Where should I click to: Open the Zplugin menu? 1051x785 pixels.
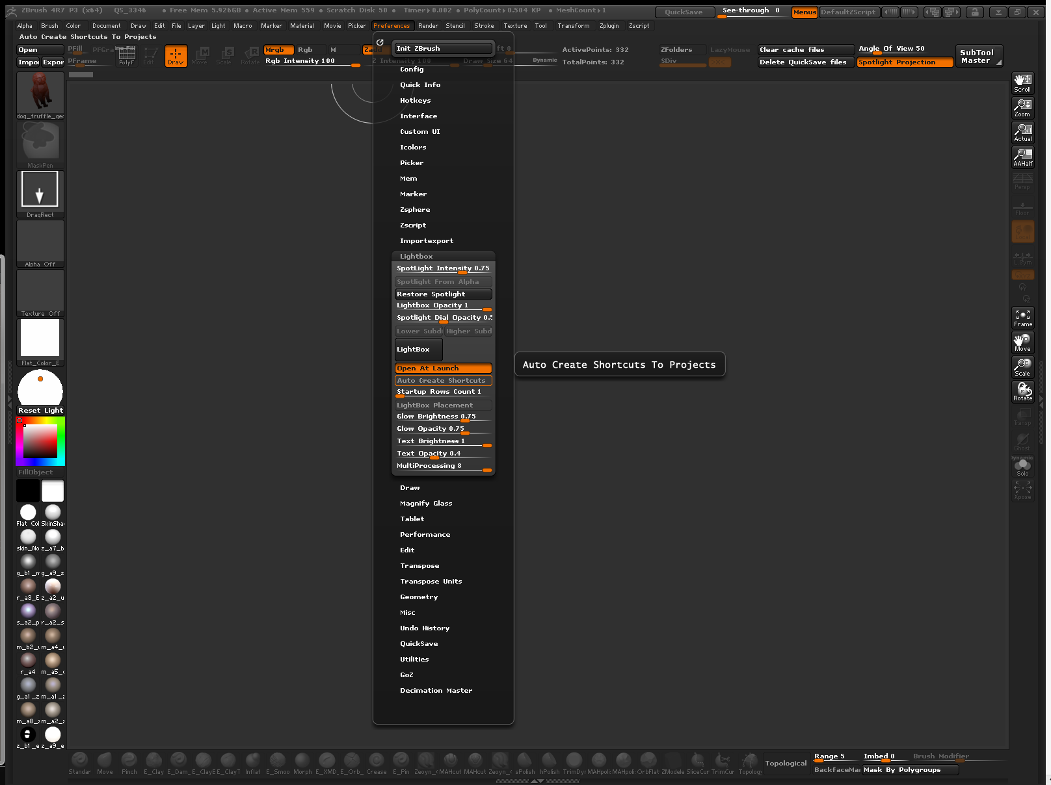(609, 26)
